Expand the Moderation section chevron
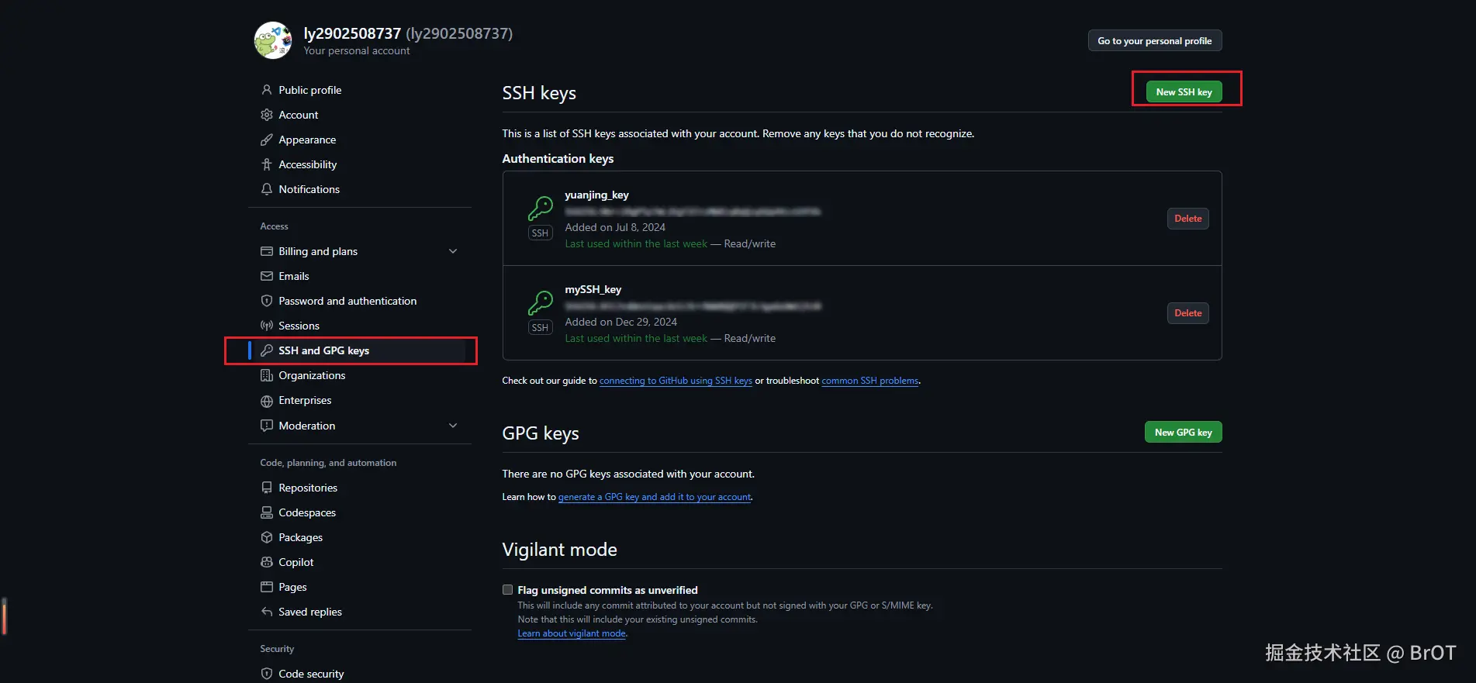Viewport: 1476px width, 683px height. tap(453, 426)
